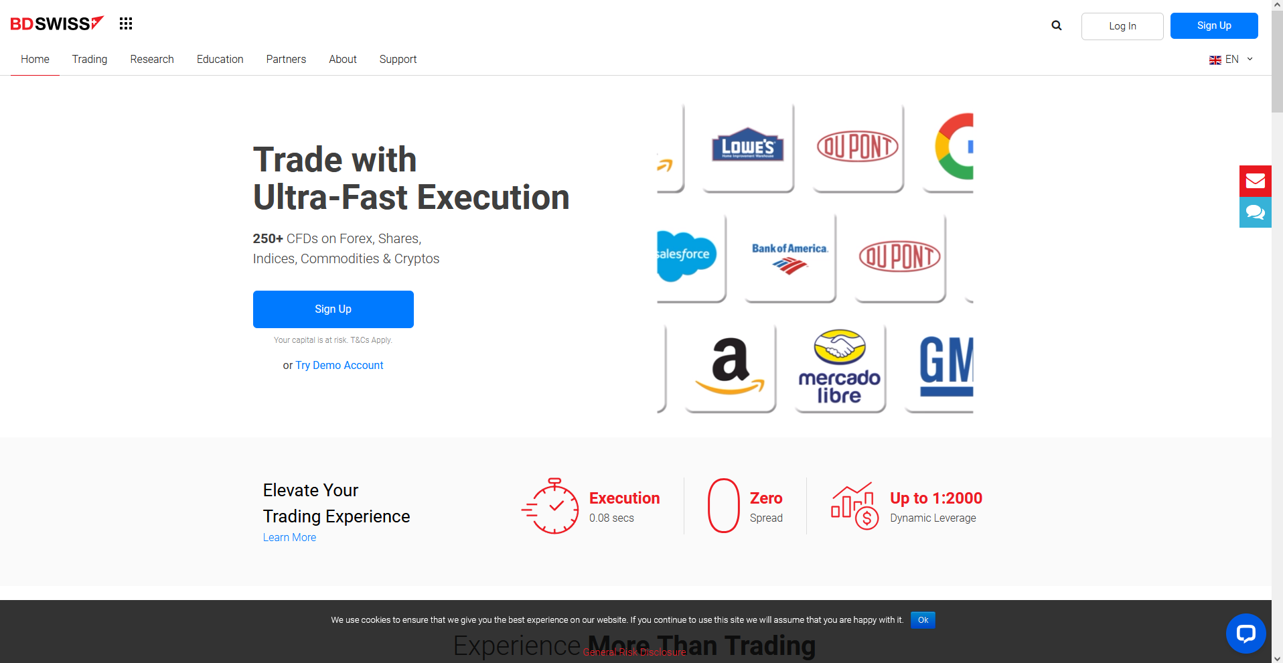The width and height of the screenshot is (1283, 663).
Task: Open the Partners menu
Action: tap(286, 59)
